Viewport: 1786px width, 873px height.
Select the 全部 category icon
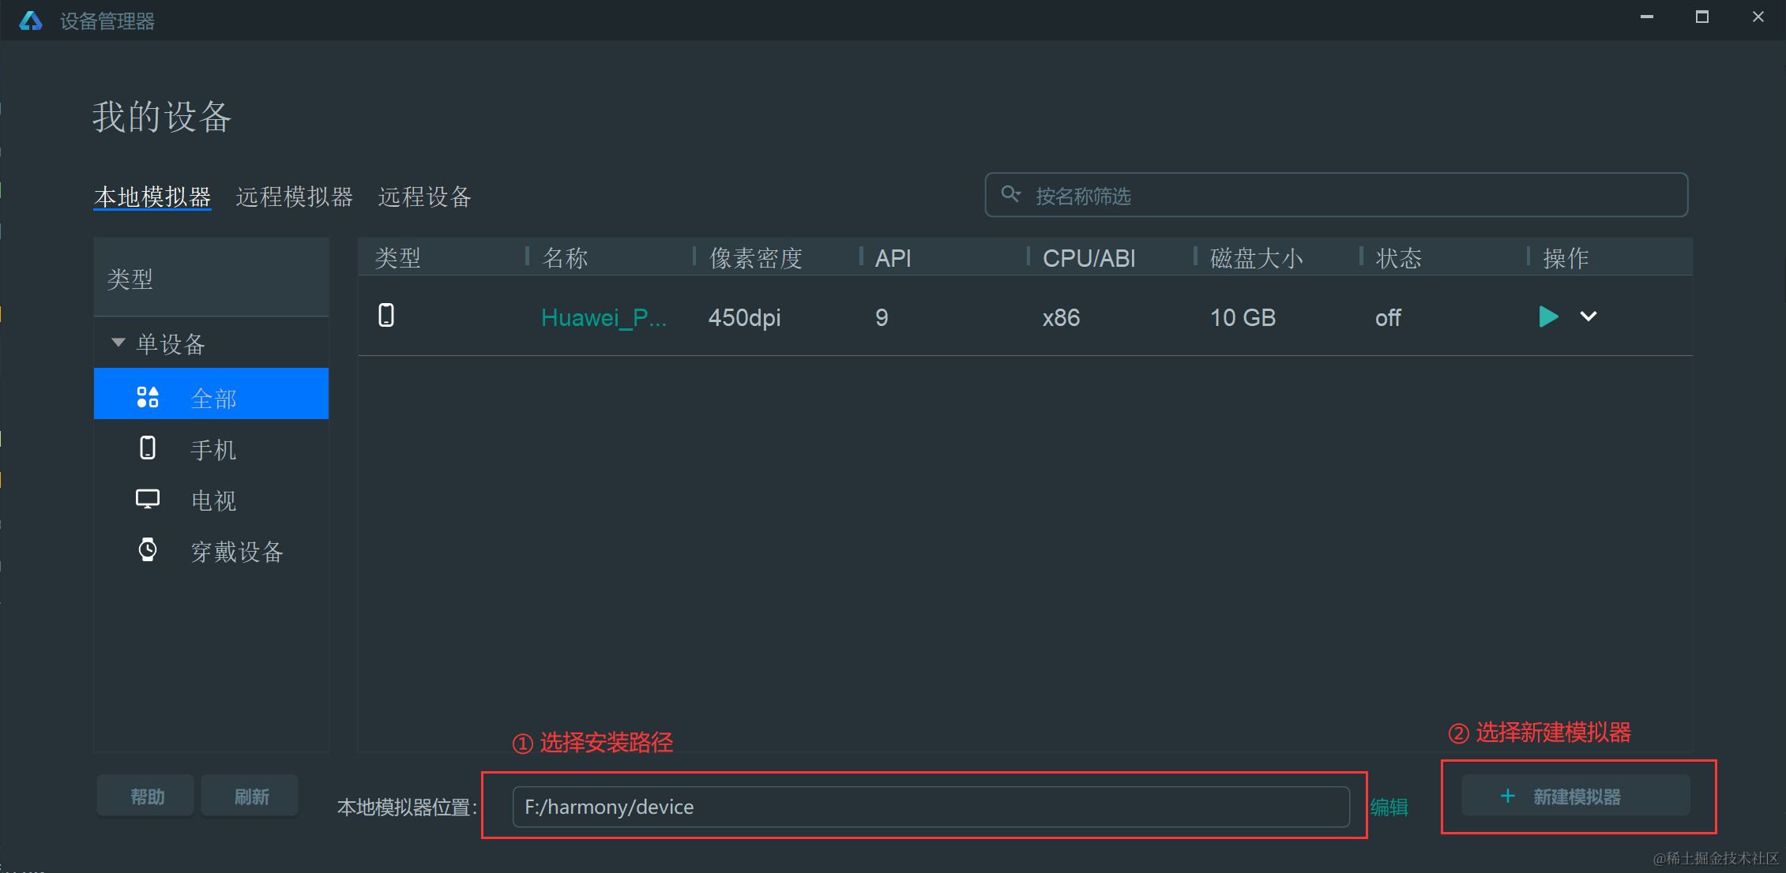[x=147, y=395]
